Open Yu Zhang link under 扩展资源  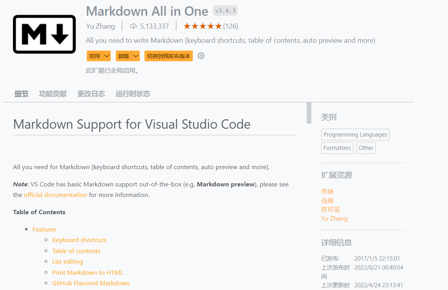coord(334,218)
